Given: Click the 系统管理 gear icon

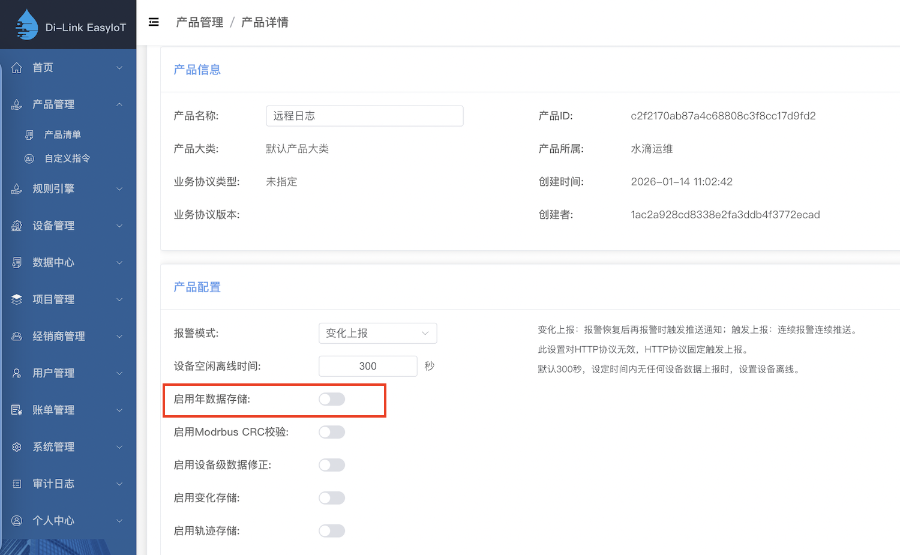Looking at the screenshot, I should 17,447.
